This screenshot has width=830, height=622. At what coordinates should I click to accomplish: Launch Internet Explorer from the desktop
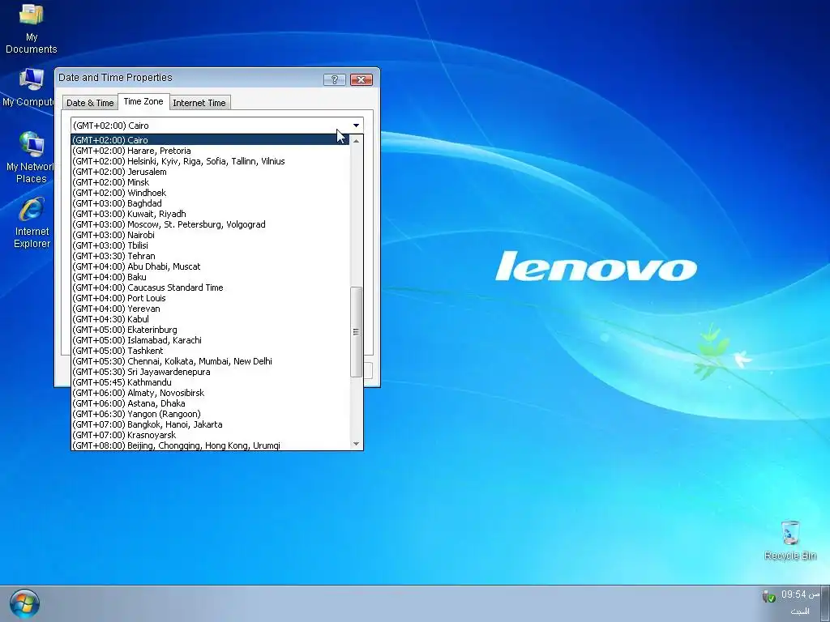click(x=32, y=223)
